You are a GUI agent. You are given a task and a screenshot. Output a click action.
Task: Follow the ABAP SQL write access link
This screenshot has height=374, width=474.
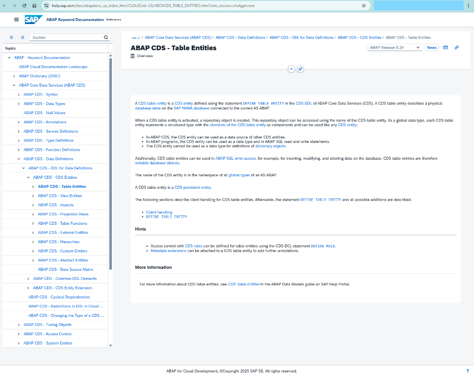(235, 159)
